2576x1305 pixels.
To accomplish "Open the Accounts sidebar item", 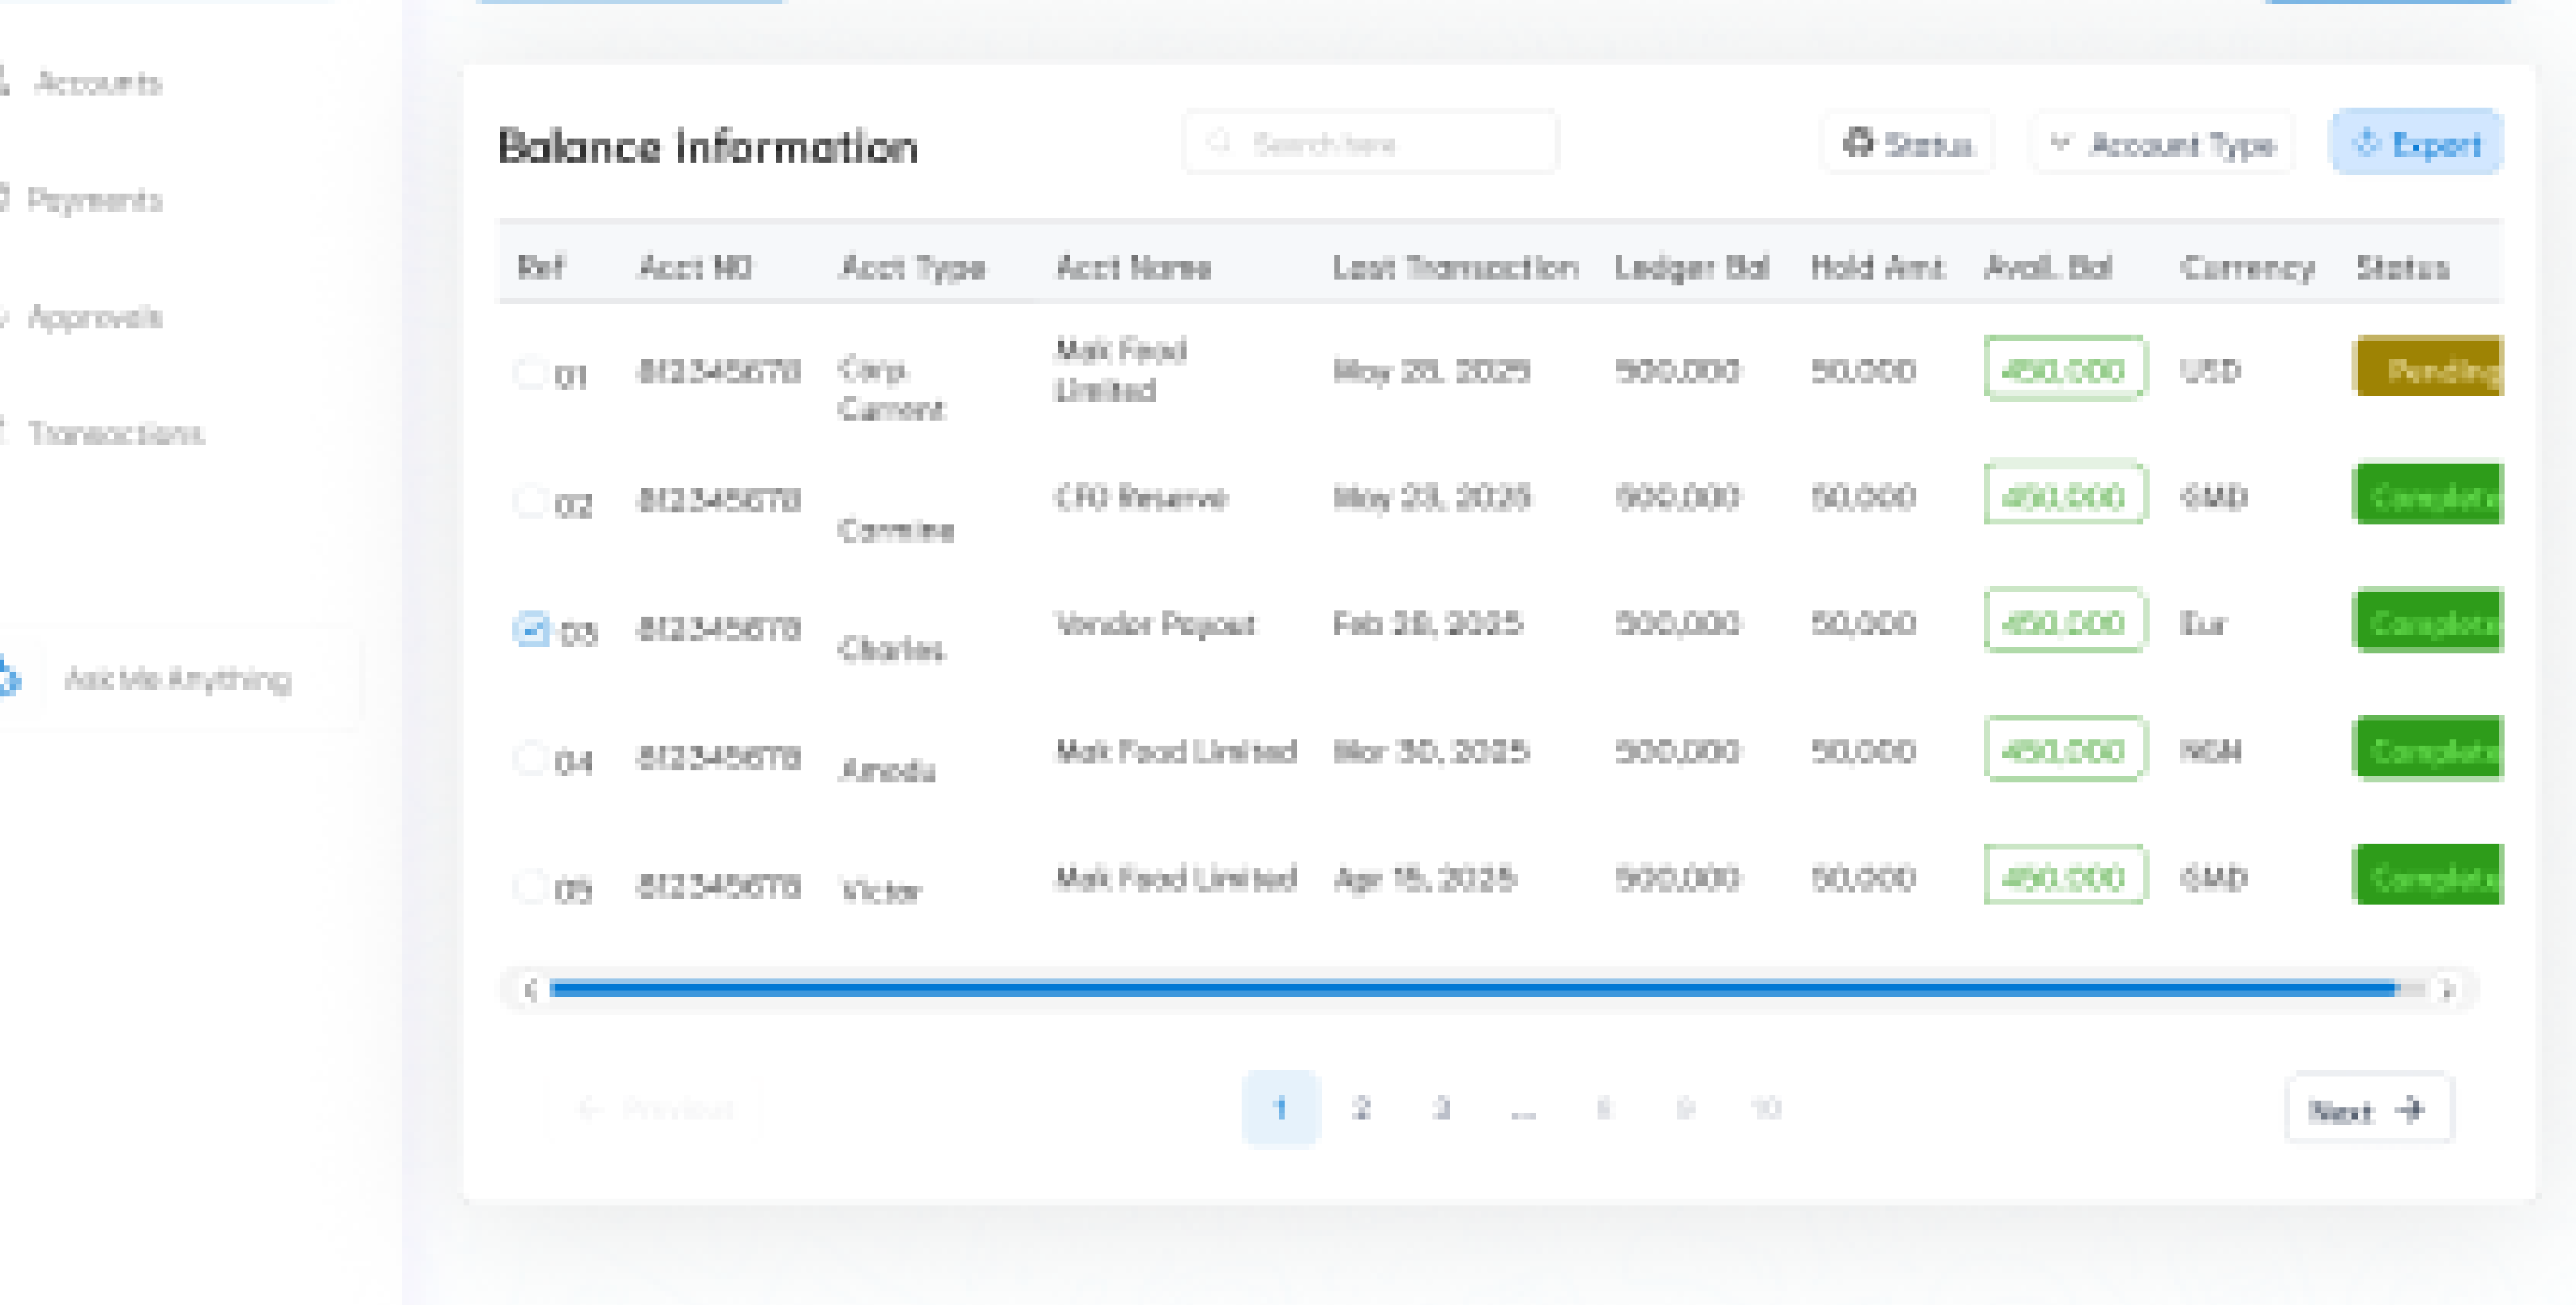I will (97, 83).
